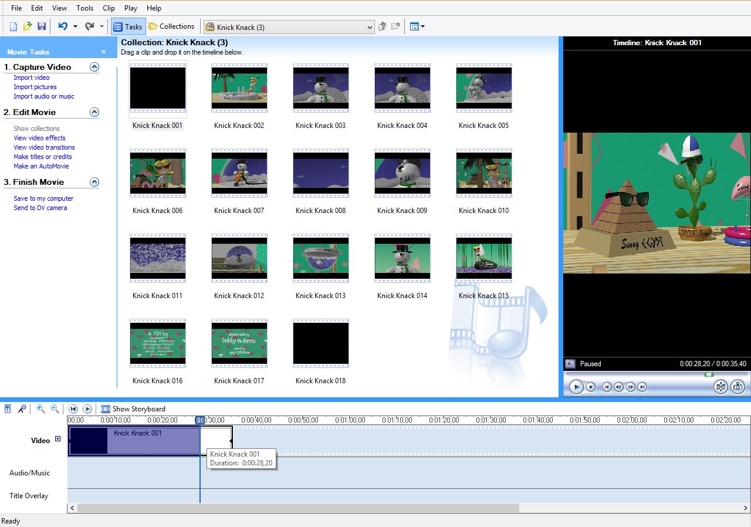Screen dimensions: 751x527
Task: Select the Knick Knack 016 thumbnail
Action: click(157, 344)
